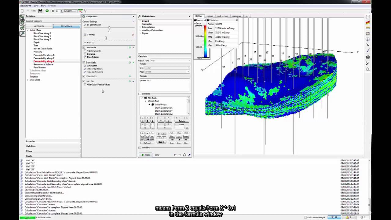Image resolution: width=391 pixels, height=220 pixels.
Task: Expand Import in Calculations tree
Action: (140, 21)
